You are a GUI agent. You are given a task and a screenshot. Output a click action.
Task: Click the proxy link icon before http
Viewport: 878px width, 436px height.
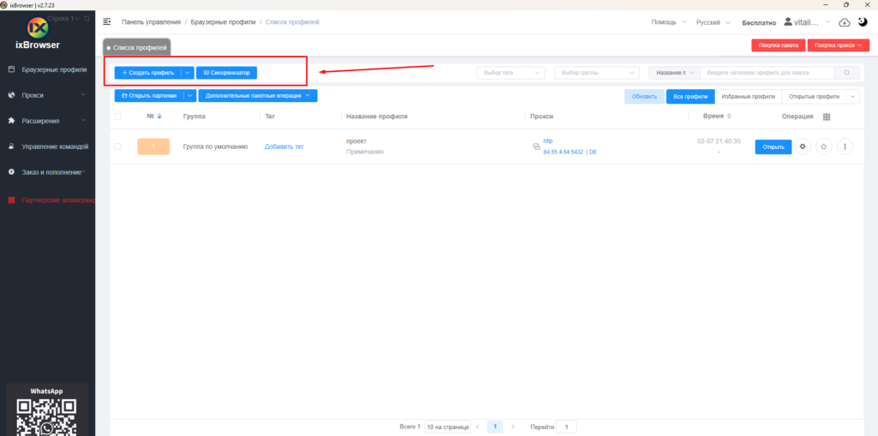(x=536, y=146)
